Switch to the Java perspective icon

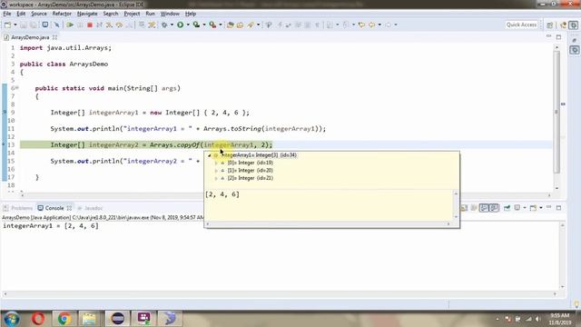tap(563, 25)
